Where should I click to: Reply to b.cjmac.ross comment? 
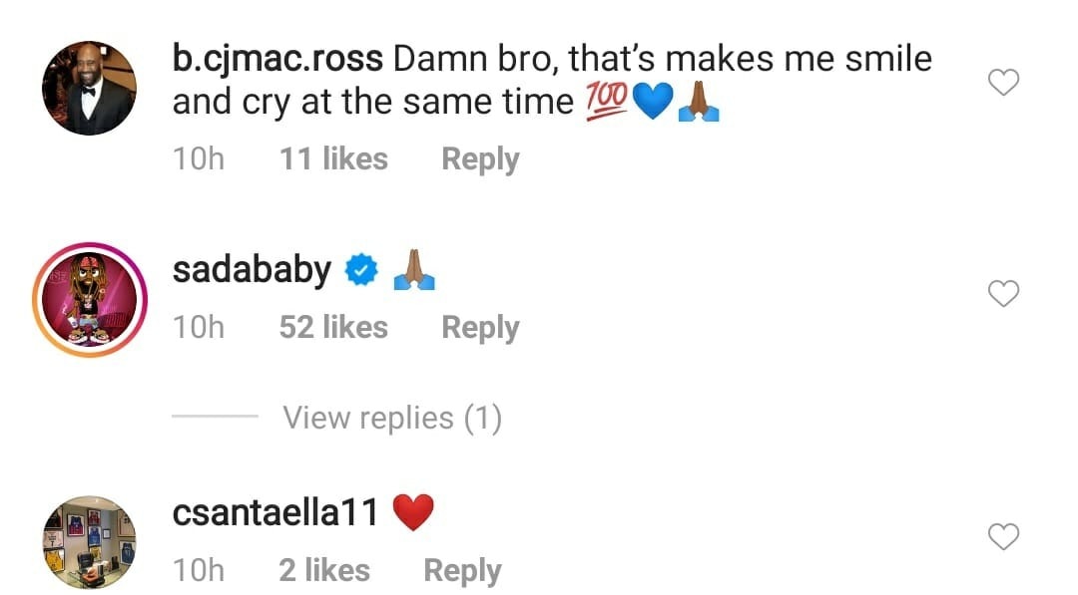[x=480, y=158]
